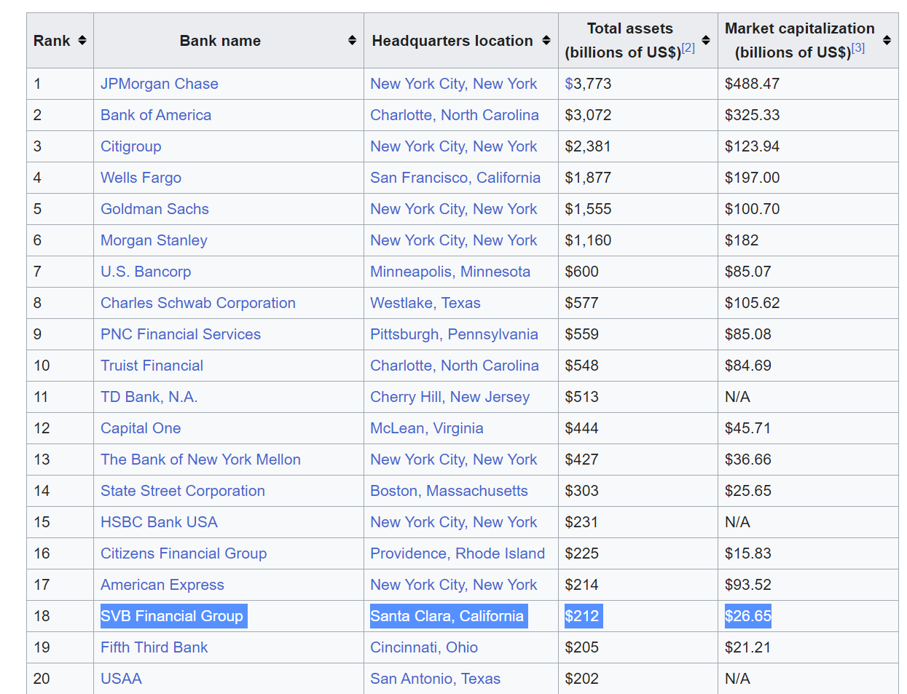Sort by Market capitalization arrows icon
This screenshot has height=694, width=907.
pyautogui.click(x=887, y=41)
